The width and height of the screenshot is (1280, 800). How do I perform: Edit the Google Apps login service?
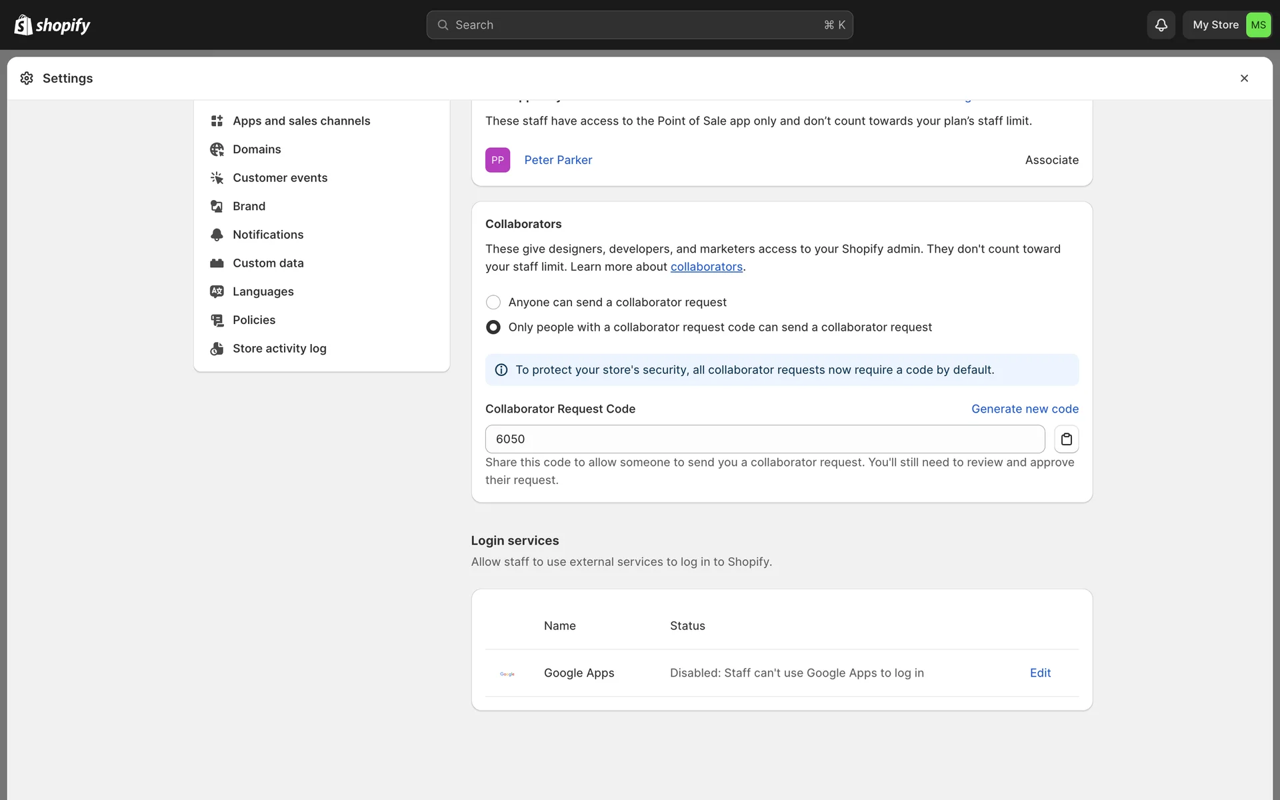coord(1039,673)
